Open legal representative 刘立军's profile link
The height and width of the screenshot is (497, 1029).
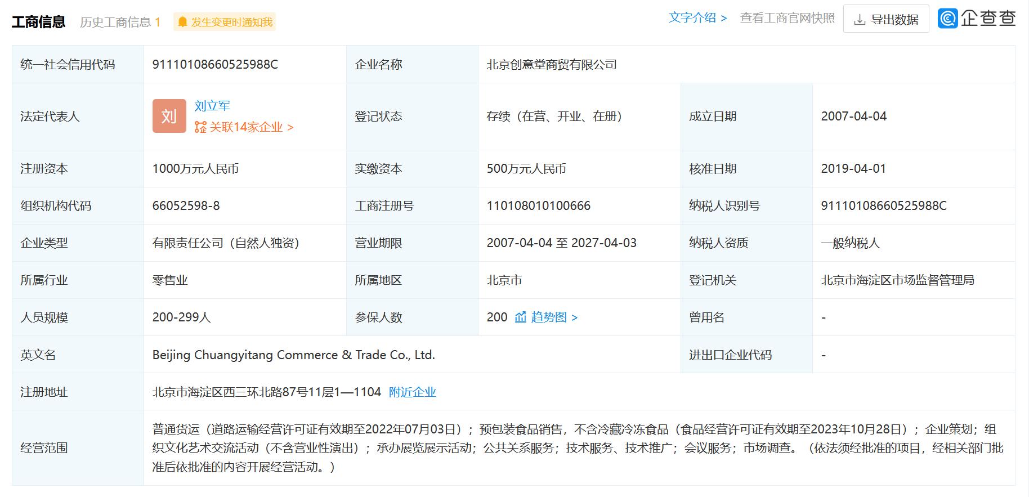(x=212, y=106)
